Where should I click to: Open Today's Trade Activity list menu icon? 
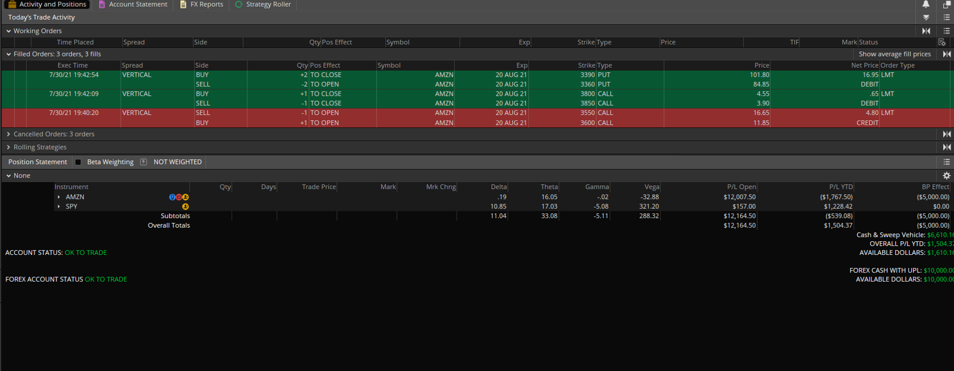(x=947, y=18)
